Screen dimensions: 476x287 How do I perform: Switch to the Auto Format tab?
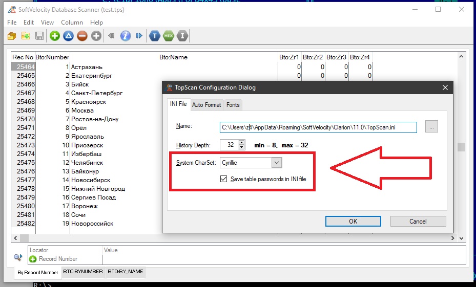[206, 105]
